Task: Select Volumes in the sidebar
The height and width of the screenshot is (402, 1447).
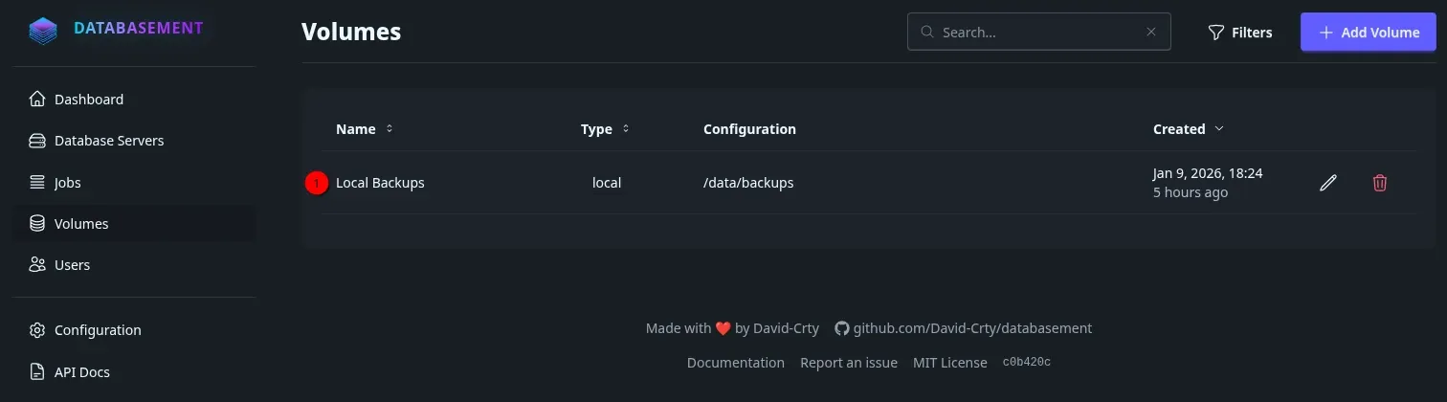Action: pyautogui.click(x=81, y=224)
